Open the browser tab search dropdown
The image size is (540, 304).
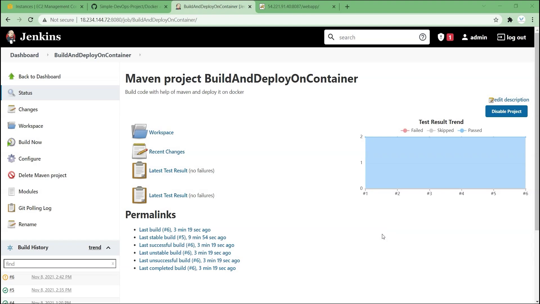click(484, 6)
